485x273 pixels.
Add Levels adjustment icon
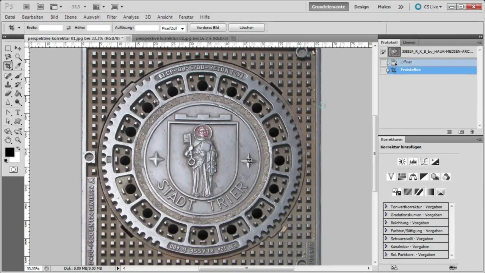pos(413,162)
